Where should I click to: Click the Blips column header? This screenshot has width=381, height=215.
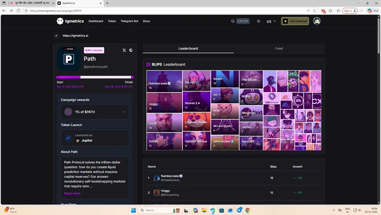[273, 167]
